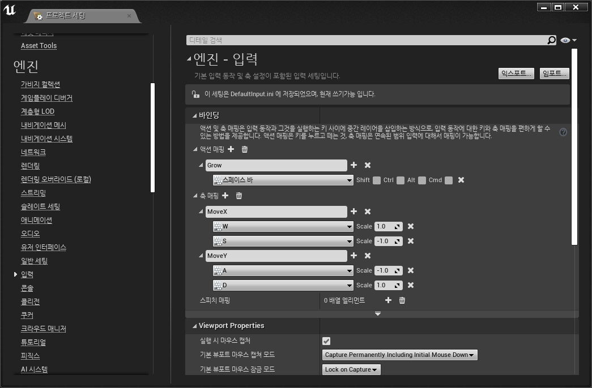This screenshot has width=592, height=388.
Task: Open the S key selection dropdown
Action: pos(283,242)
